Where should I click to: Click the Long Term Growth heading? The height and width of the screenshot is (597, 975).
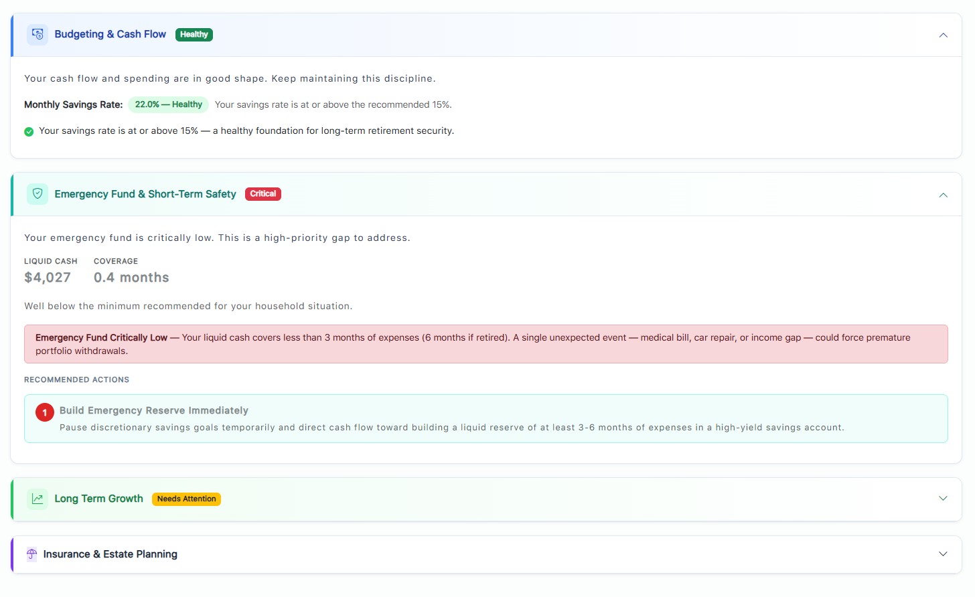[99, 499]
